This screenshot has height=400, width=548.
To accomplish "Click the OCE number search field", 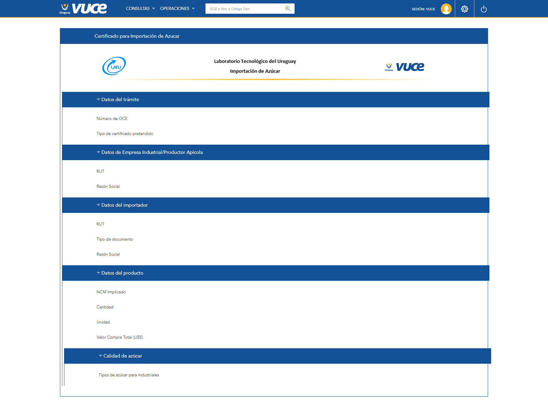I will click(x=245, y=9).
